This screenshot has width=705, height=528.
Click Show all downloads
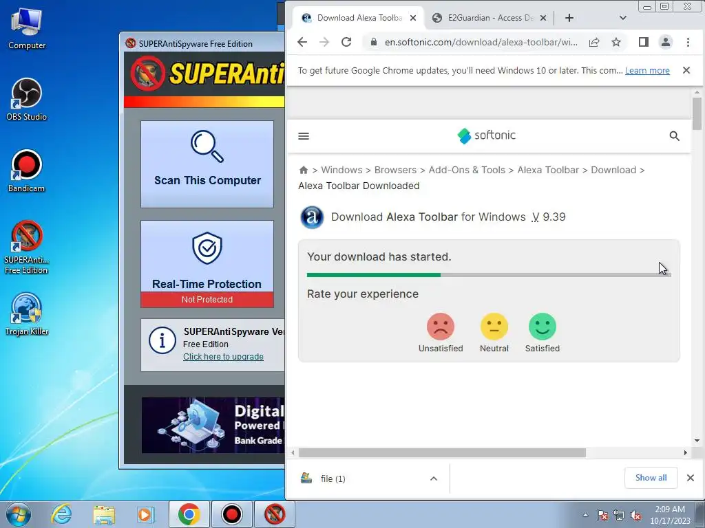tap(651, 478)
